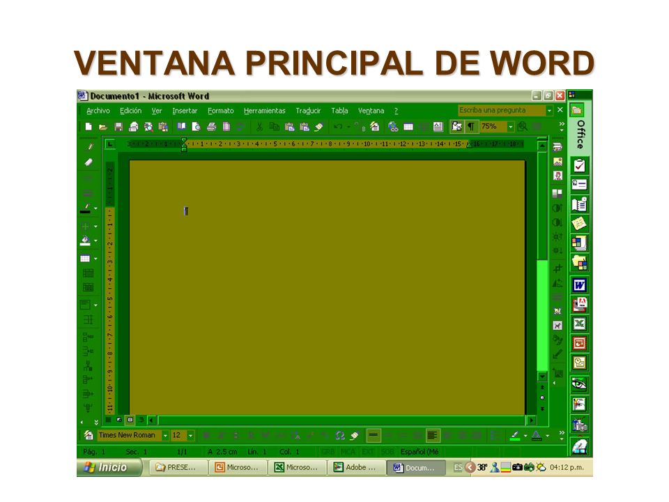
Task: Toggle GRB recording indicator in status bar
Action: click(x=328, y=452)
